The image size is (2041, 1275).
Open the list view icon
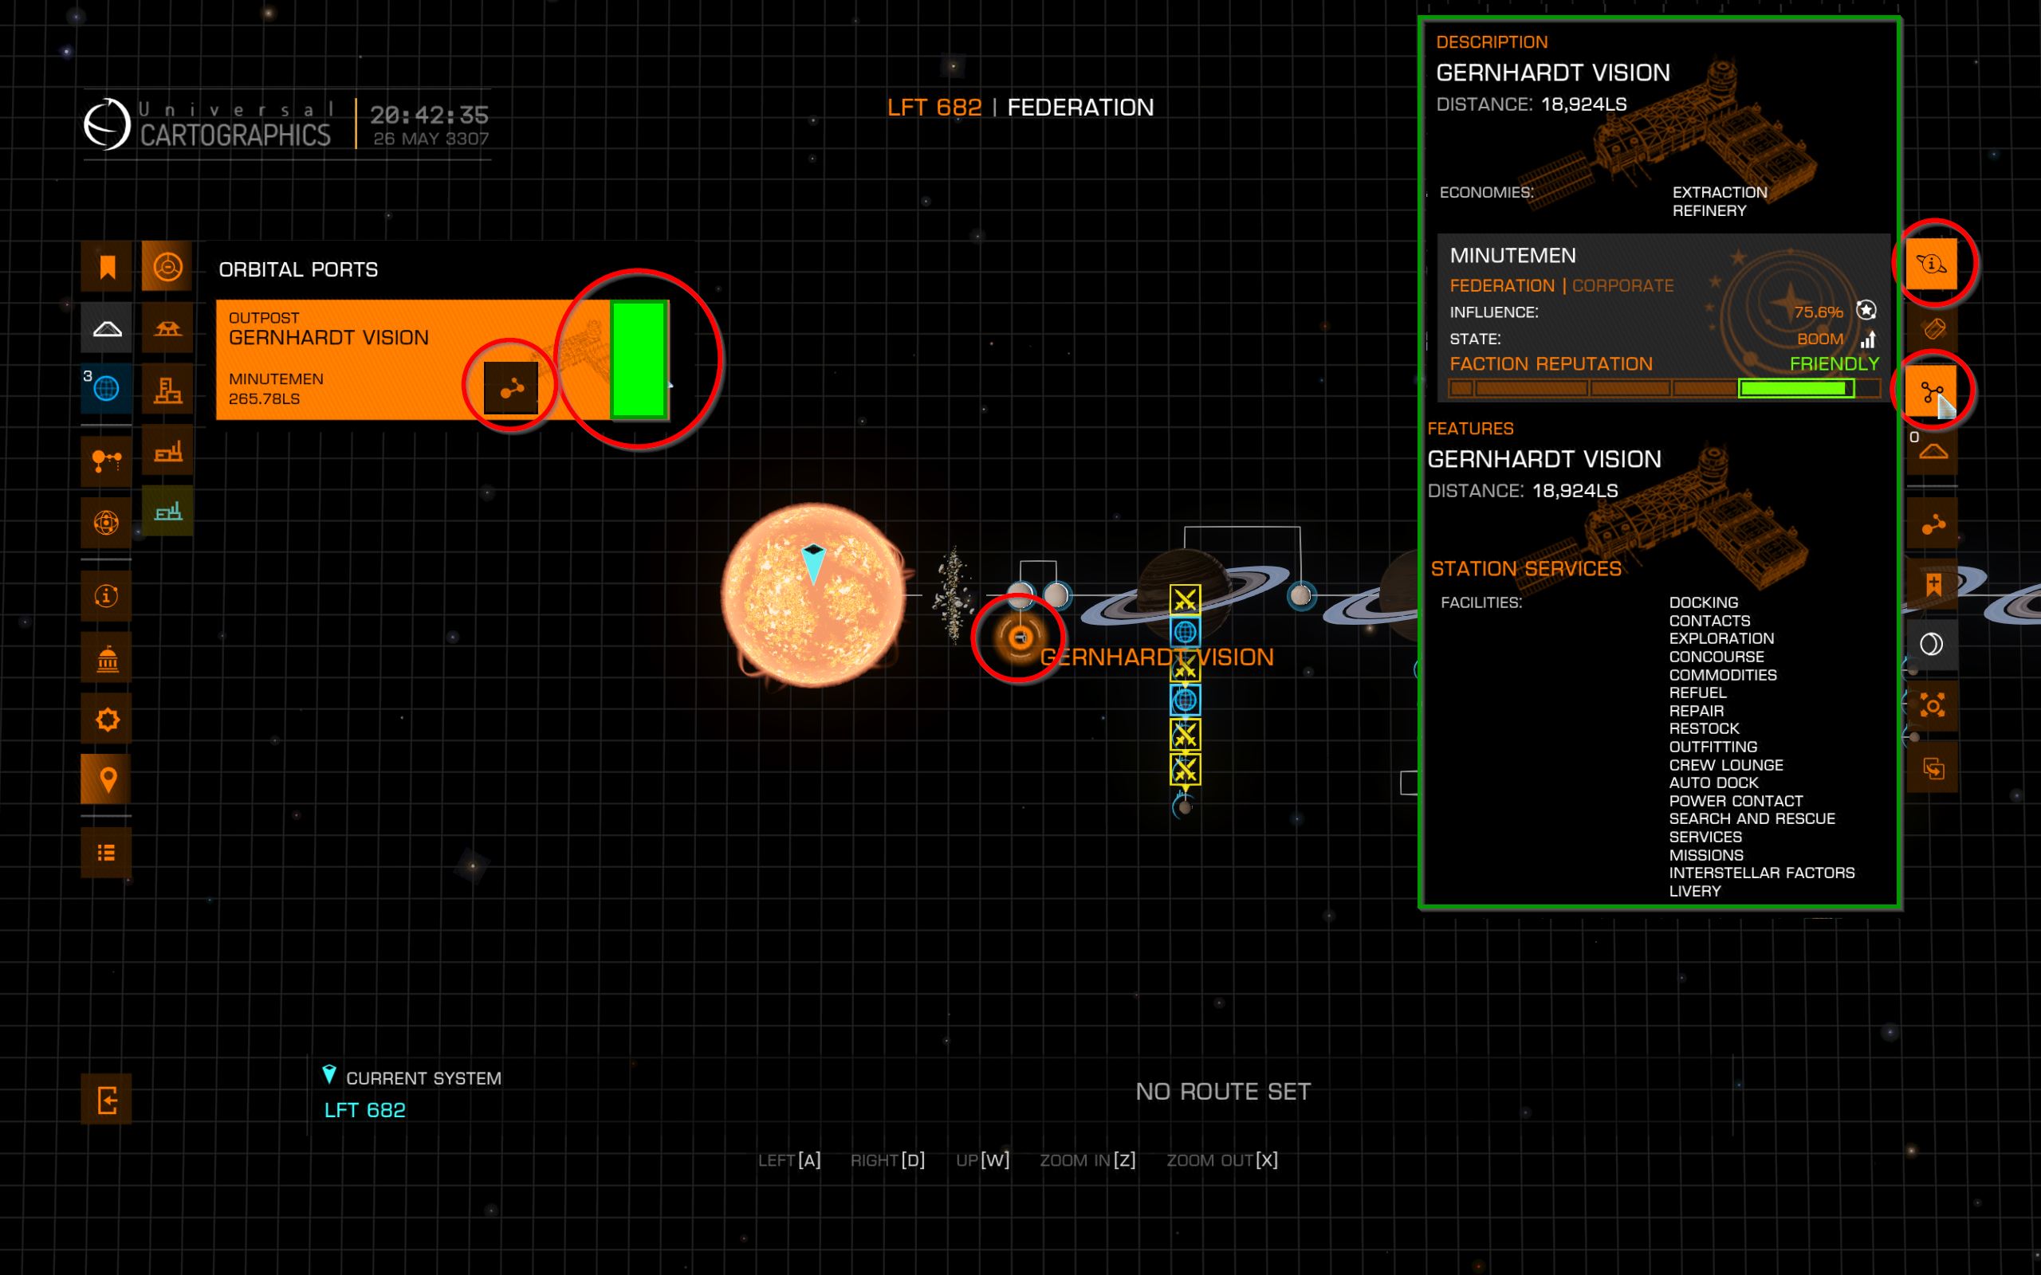pos(106,853)
